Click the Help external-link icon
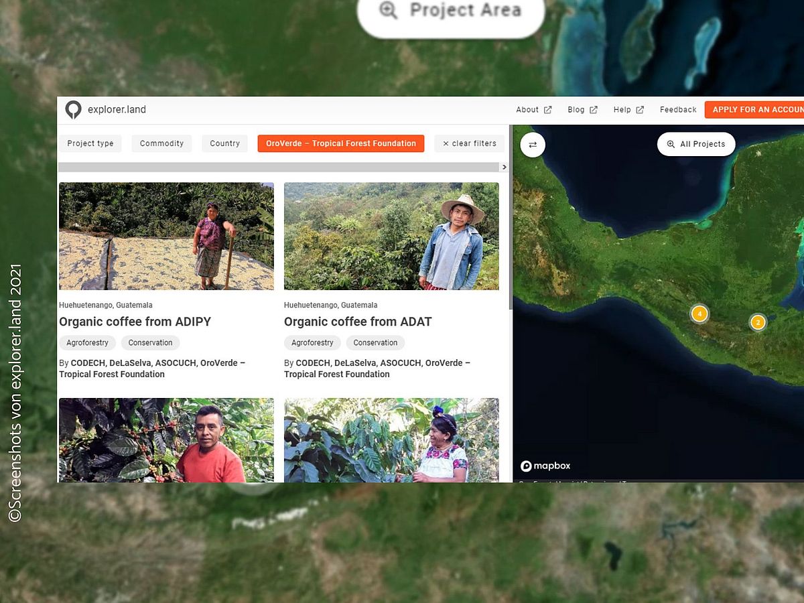804x603 pixels. (640, 110)
